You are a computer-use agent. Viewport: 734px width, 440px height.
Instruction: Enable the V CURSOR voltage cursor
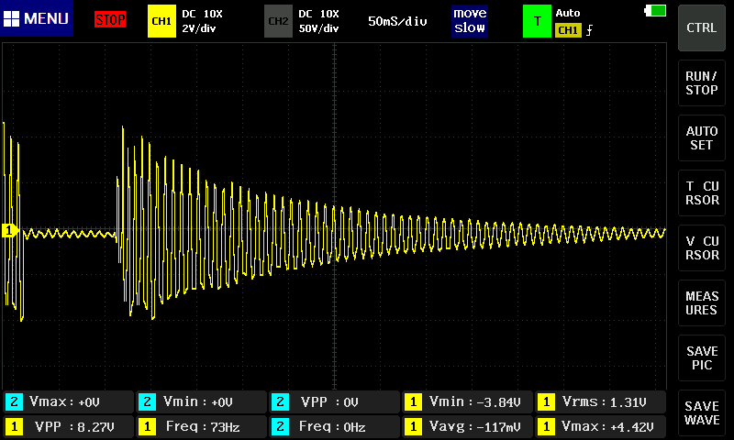[x=702, y=248]
